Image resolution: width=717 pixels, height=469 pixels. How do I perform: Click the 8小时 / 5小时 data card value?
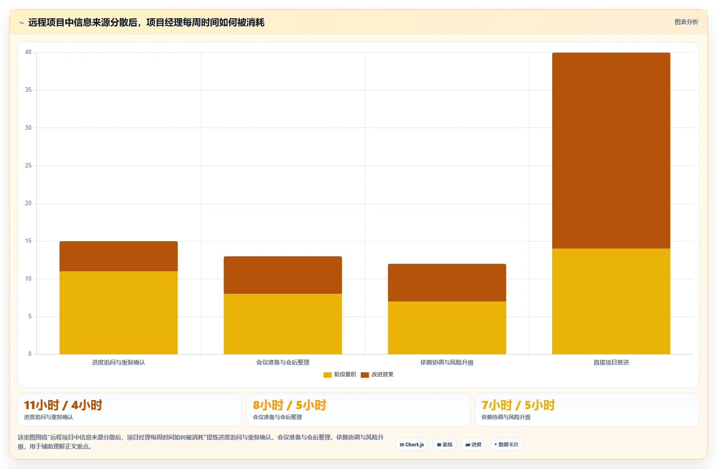click(290, 405)
